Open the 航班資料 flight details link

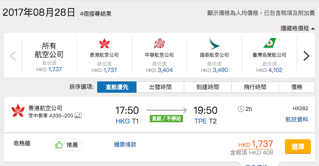(x=297, y=119)
